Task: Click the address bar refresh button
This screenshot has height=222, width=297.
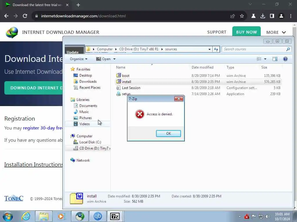Action: pos(216,49)
